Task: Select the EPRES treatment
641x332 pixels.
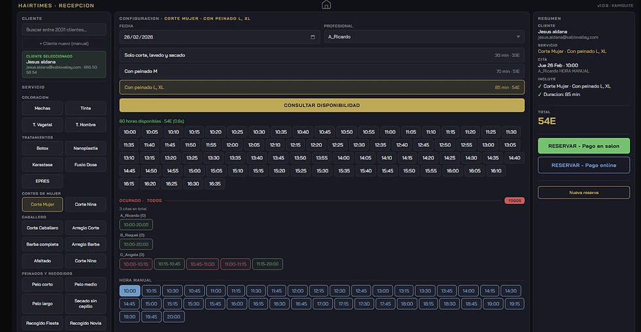Action: point(43,181)
